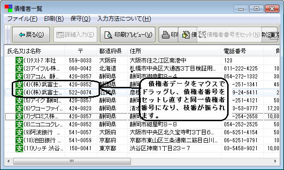Select the (4)(株)武富士 row with 420-0852

[142, 85]
